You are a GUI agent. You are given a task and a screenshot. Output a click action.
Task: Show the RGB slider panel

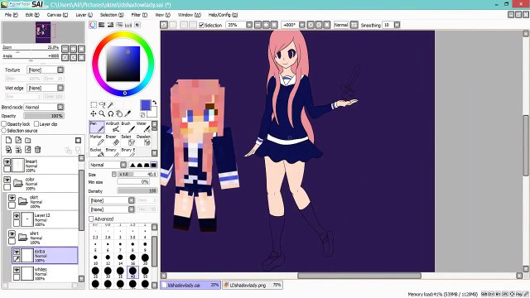click(x=101, y=25)
